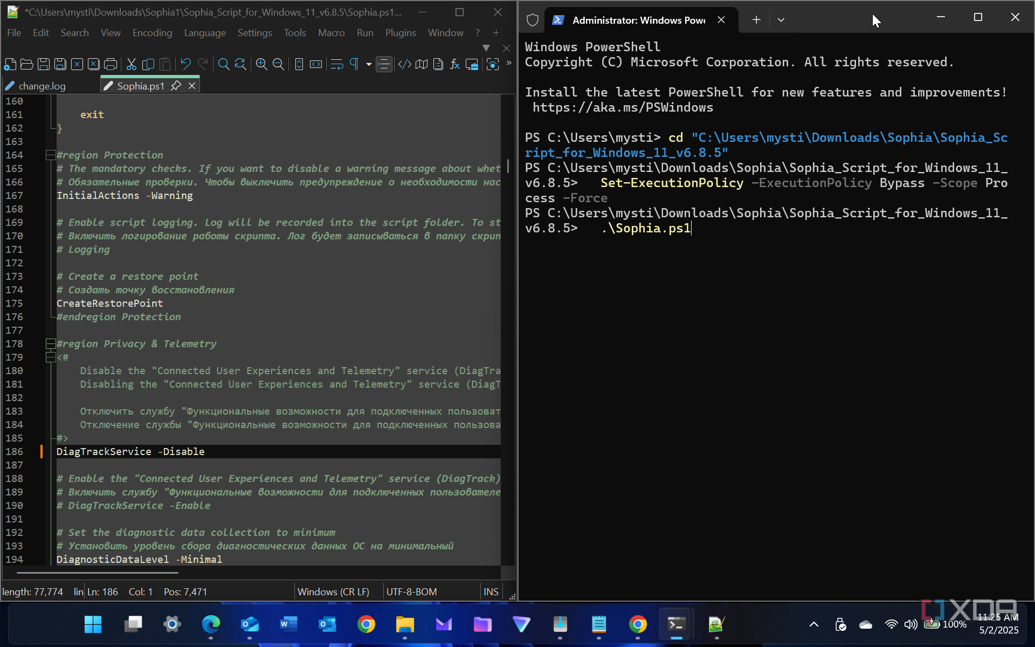Open the Plugins menu

click(400, 33)
